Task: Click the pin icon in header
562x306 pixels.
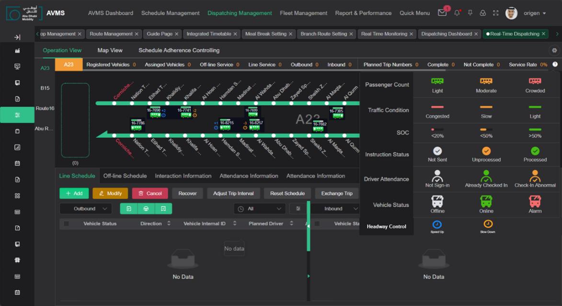Action: tap(470, 13)
